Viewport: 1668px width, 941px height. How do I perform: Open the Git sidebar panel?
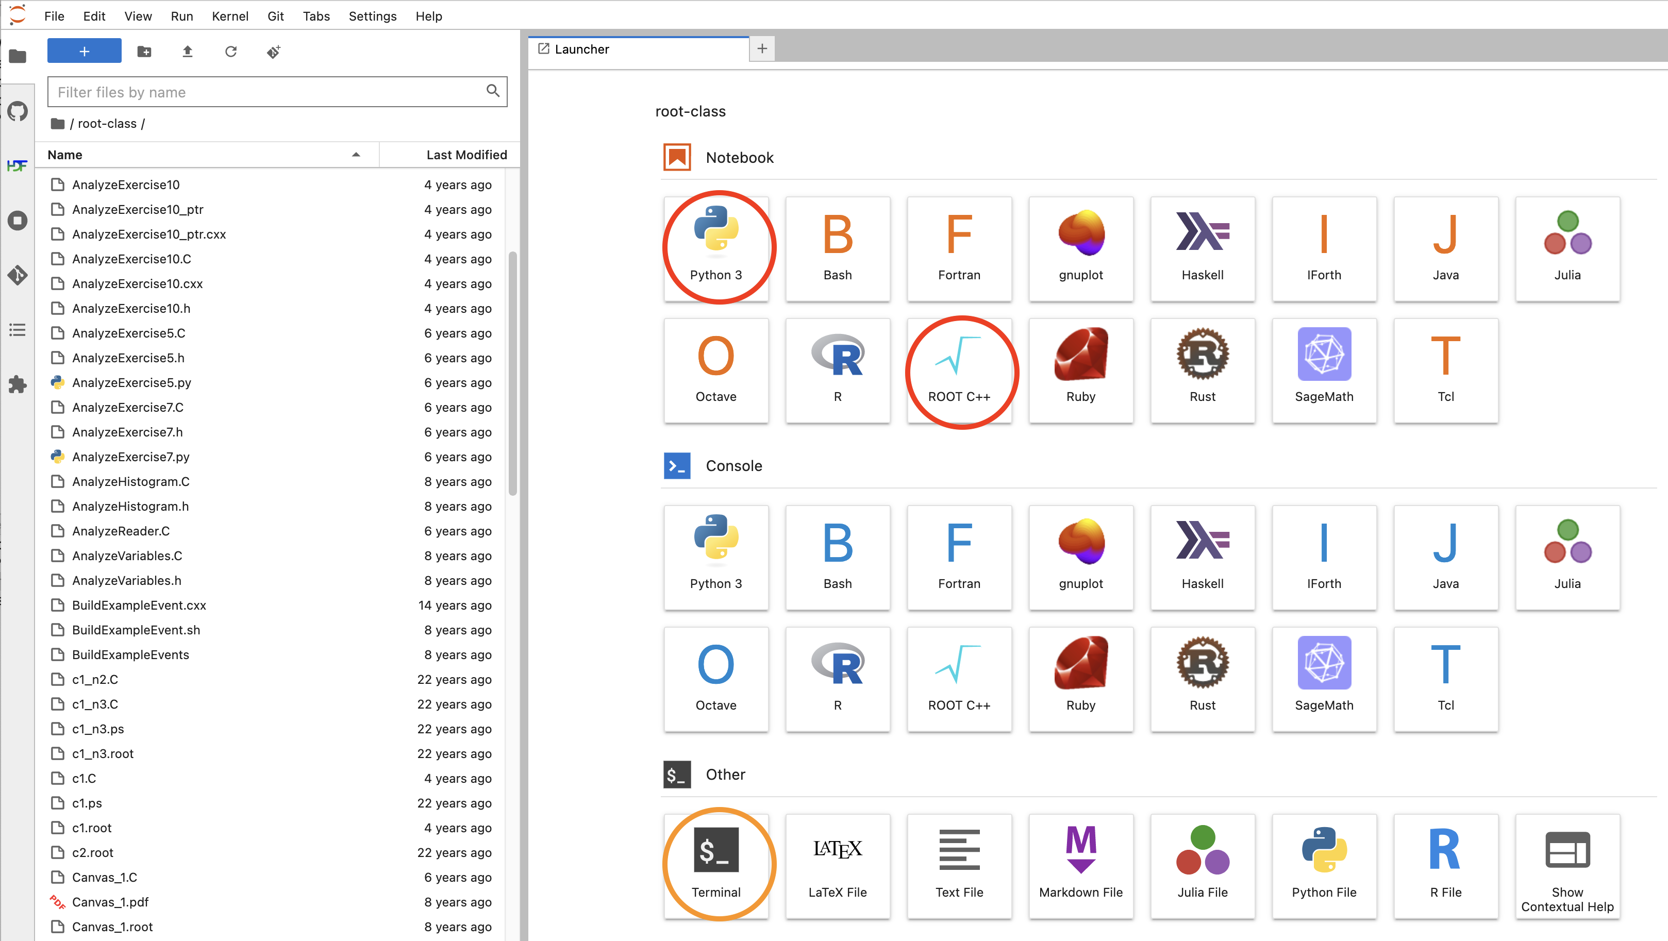click(18, 275)
